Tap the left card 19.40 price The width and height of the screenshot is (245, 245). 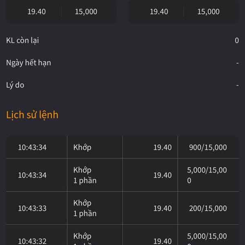(x=37, y=12)
